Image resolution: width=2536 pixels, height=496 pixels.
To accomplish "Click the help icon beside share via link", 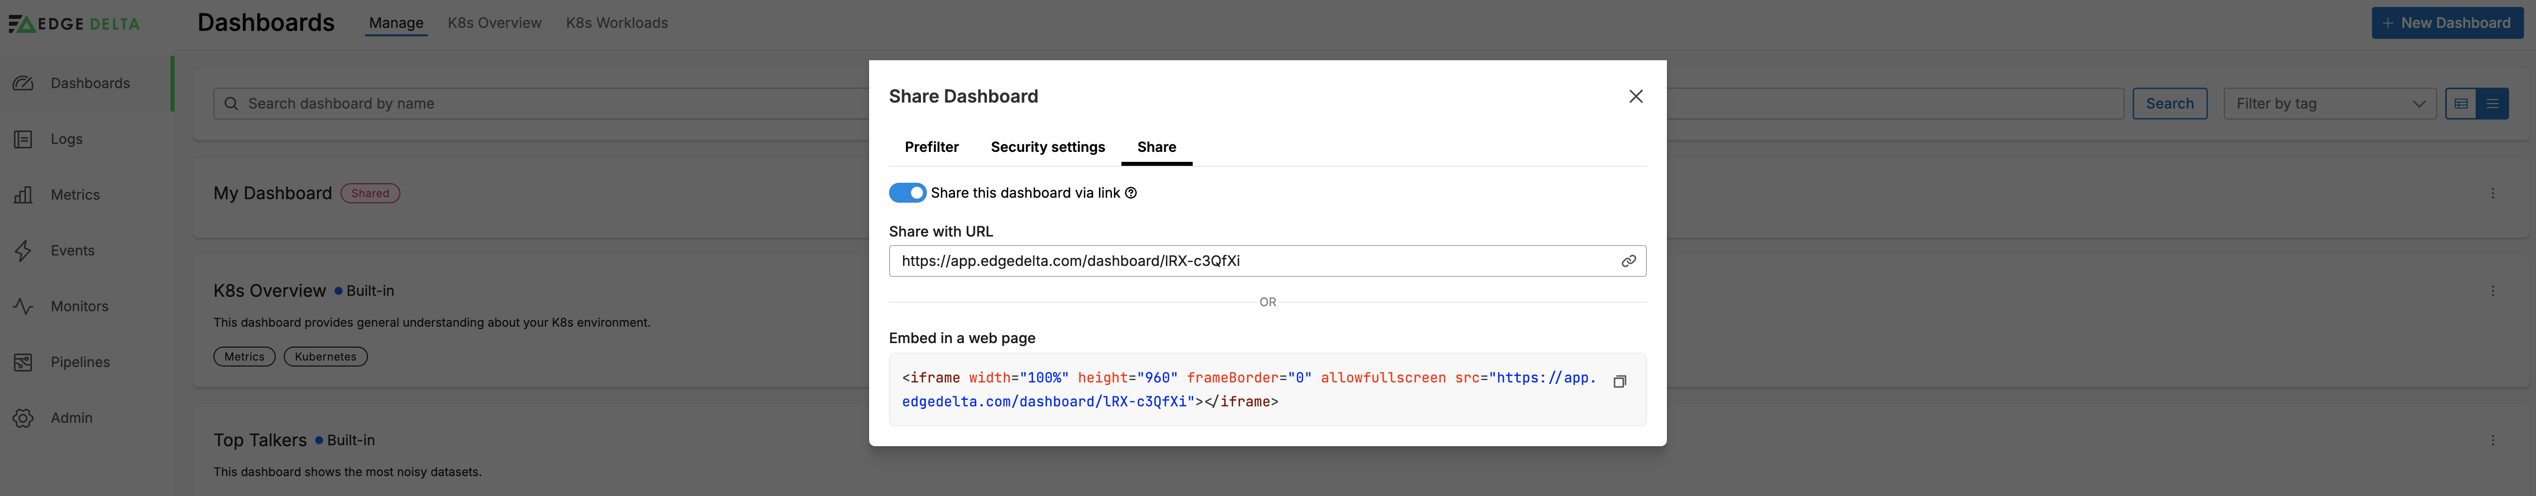I will (x=1131, y=193).
